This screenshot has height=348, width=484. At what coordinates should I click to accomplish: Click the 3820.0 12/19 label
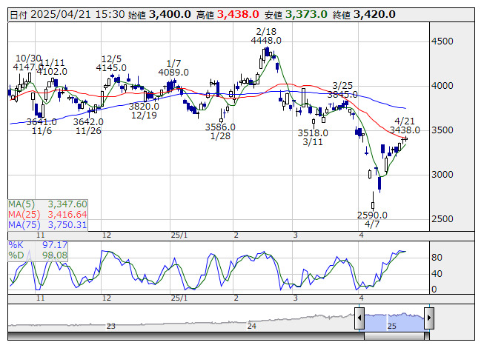[x=144, y=111]
